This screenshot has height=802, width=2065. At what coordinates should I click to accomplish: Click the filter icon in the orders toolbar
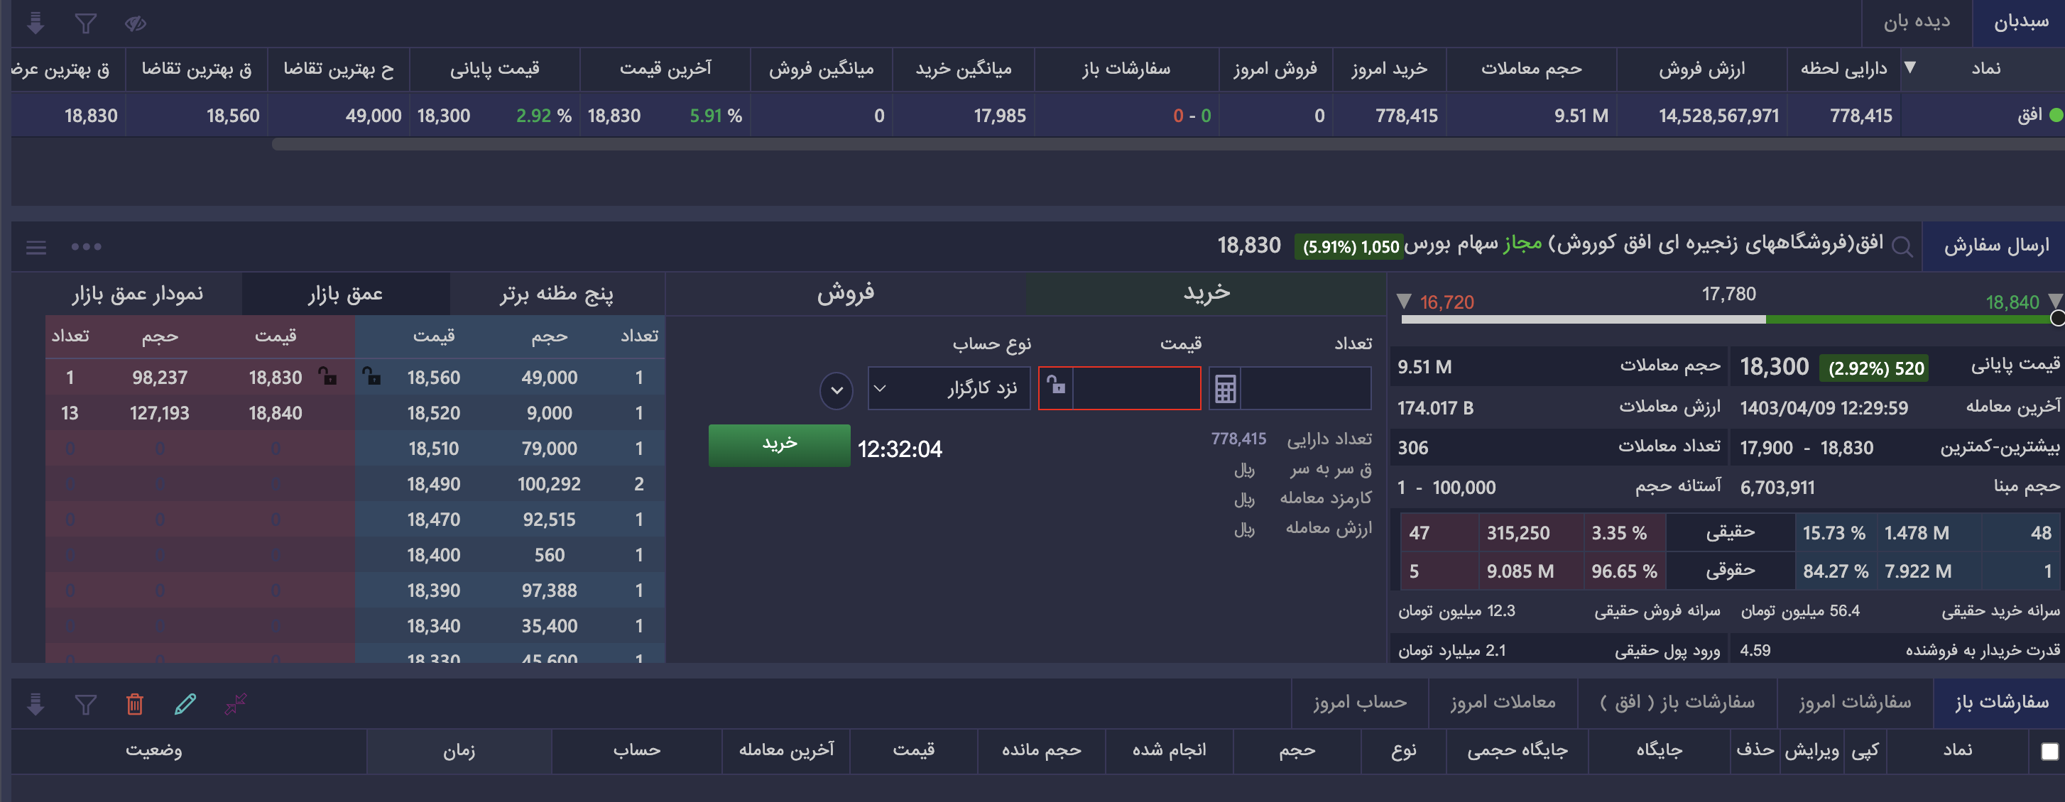86,703
